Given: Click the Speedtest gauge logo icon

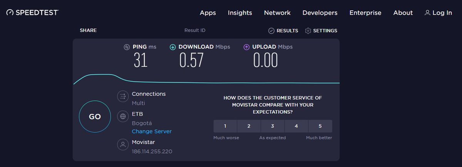Looking at the screenshot, I should (x=10, y=13).
